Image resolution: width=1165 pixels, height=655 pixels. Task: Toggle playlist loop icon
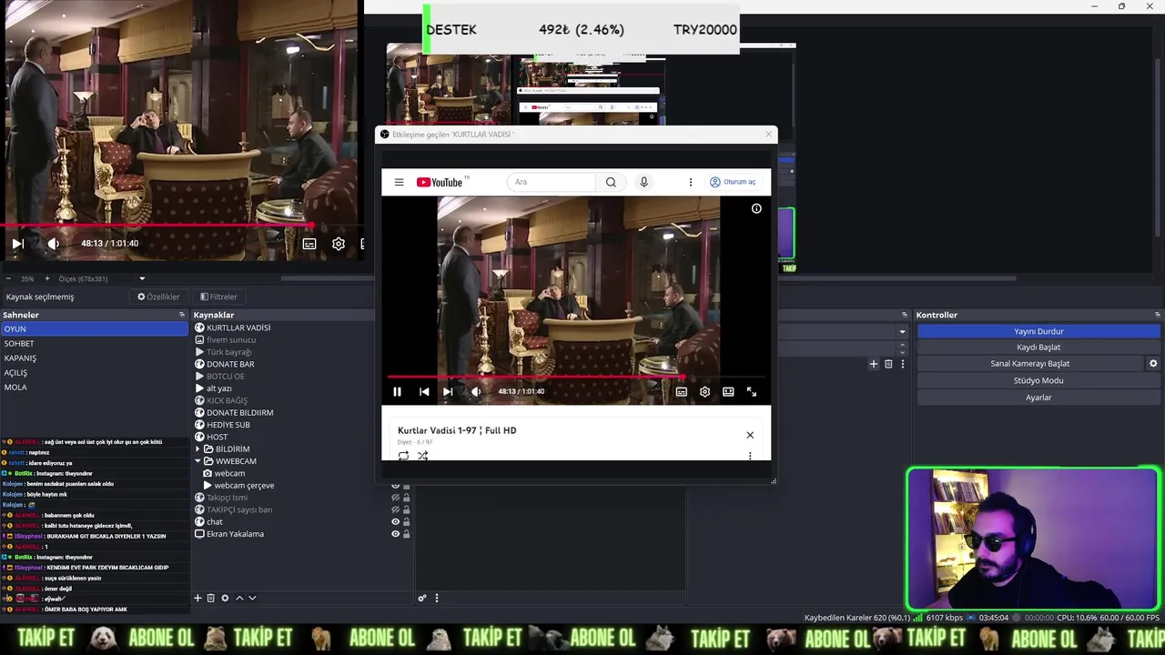point(403,455)
